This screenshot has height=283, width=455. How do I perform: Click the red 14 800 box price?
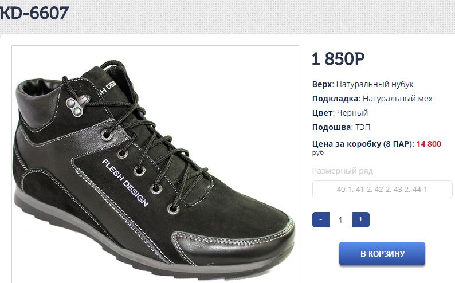click(429, 144)
